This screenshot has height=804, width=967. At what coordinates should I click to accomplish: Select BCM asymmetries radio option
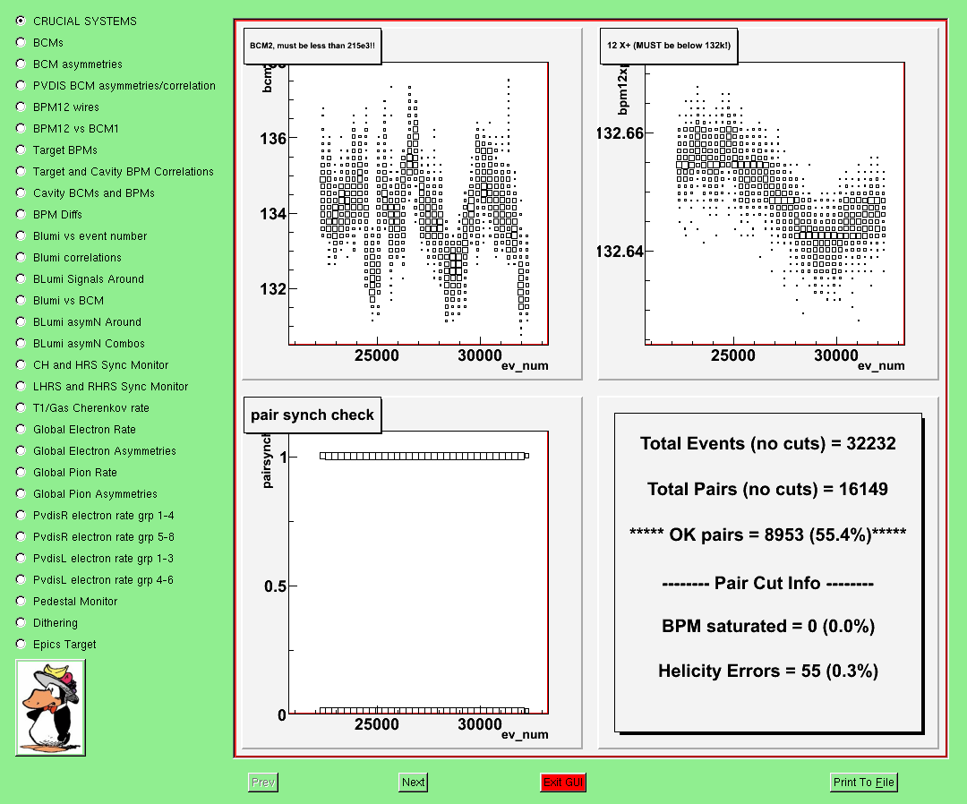click(x=21, y=64)
